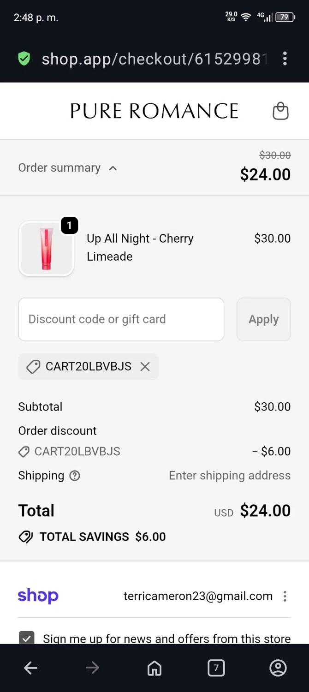Uncheck the news and offers signup checkbox

click(26, 638)
